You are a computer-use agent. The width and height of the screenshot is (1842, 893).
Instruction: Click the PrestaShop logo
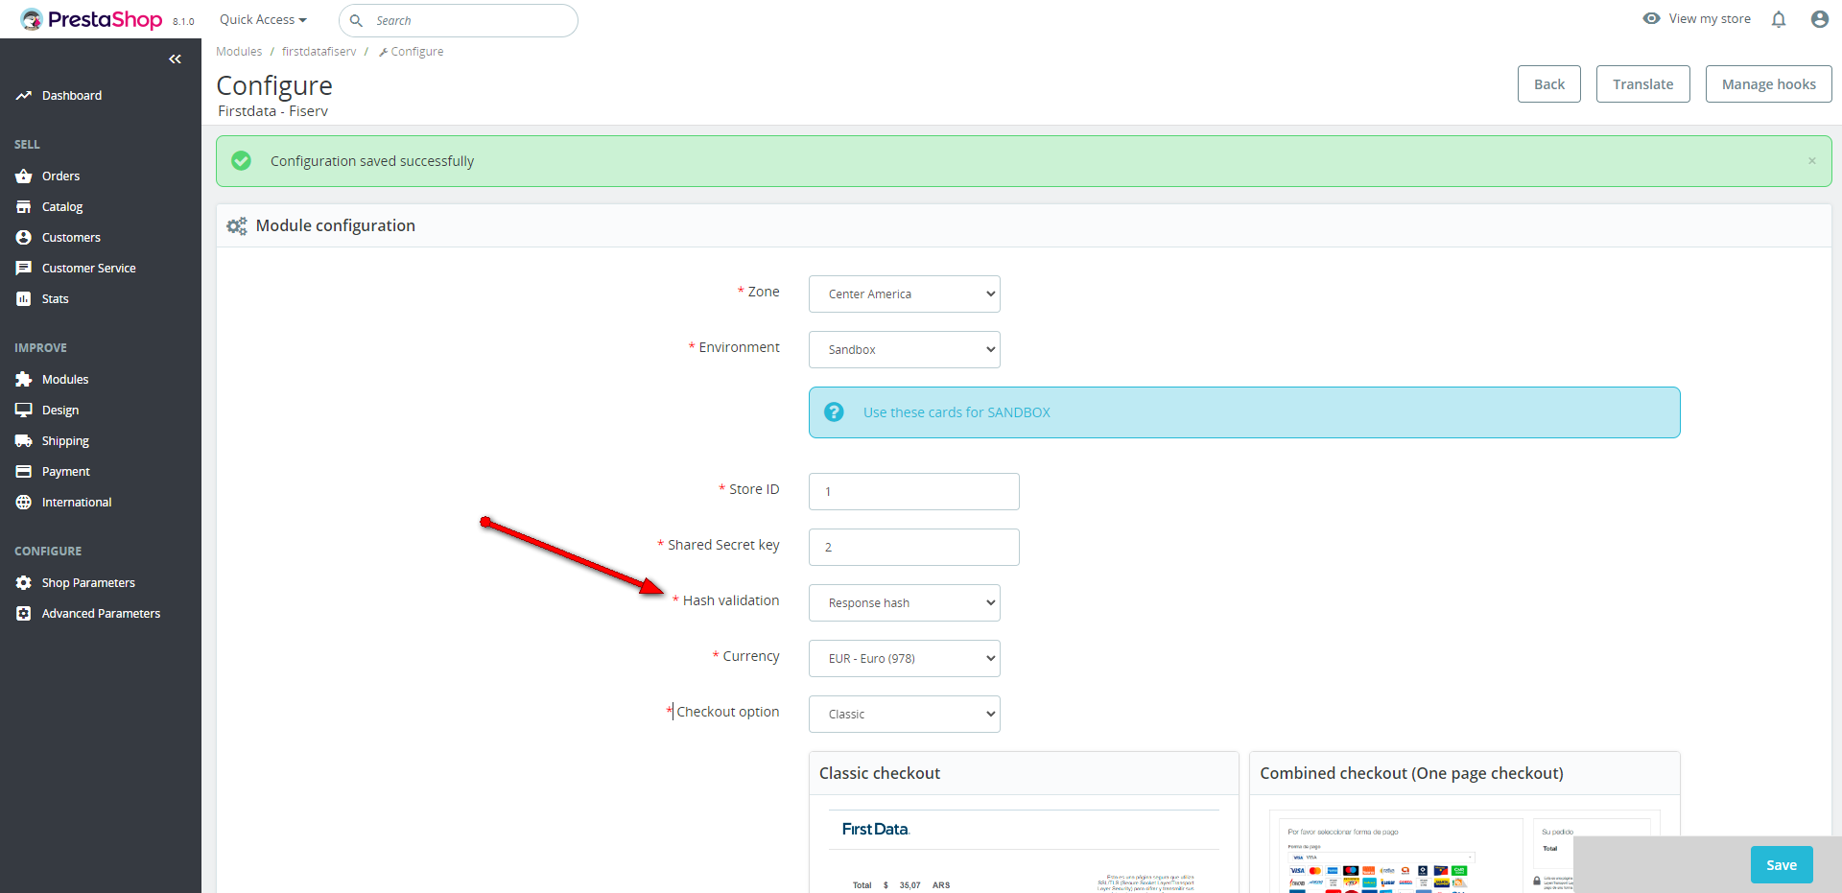pyautogui.click(x=91, y=19)
